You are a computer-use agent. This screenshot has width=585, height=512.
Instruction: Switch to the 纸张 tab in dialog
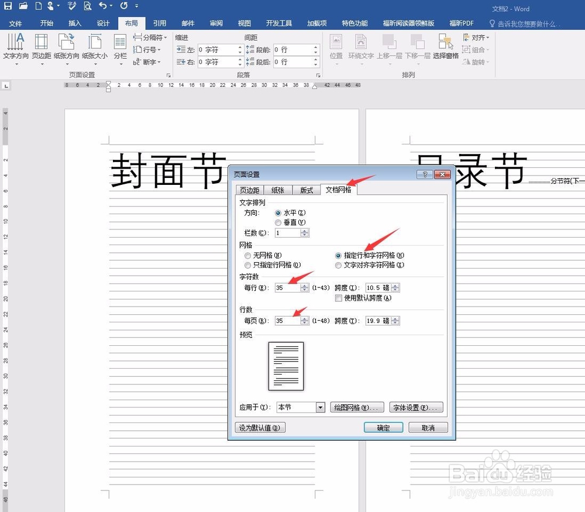tap(277, 190)
